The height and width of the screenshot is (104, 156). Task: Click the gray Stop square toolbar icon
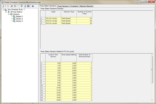click(12, 6)
